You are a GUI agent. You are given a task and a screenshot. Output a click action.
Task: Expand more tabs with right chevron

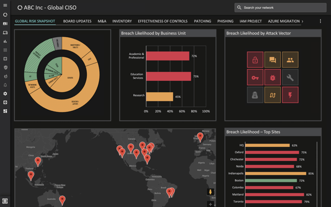(x=303, y=21)
